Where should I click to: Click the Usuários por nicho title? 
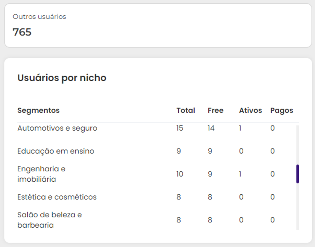[61, 78]
